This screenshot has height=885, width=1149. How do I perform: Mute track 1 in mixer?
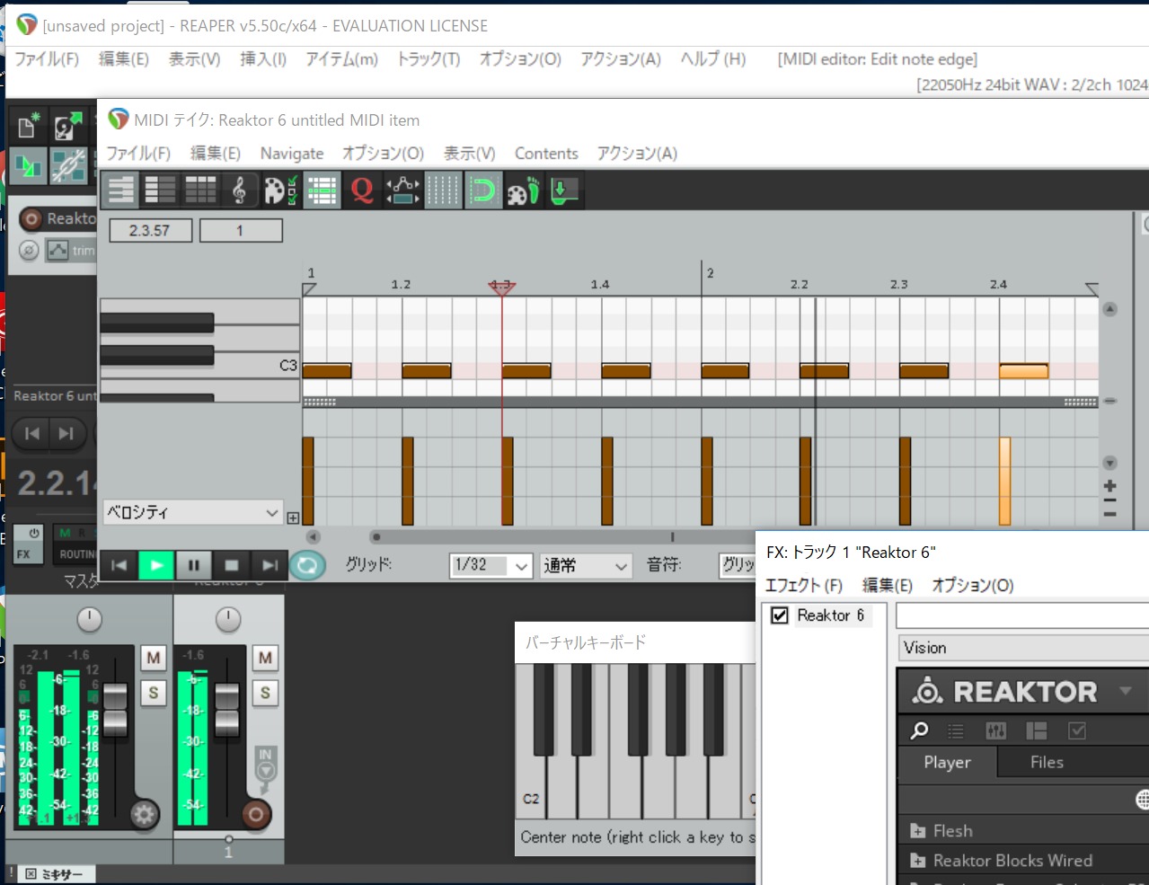[265, 658]
